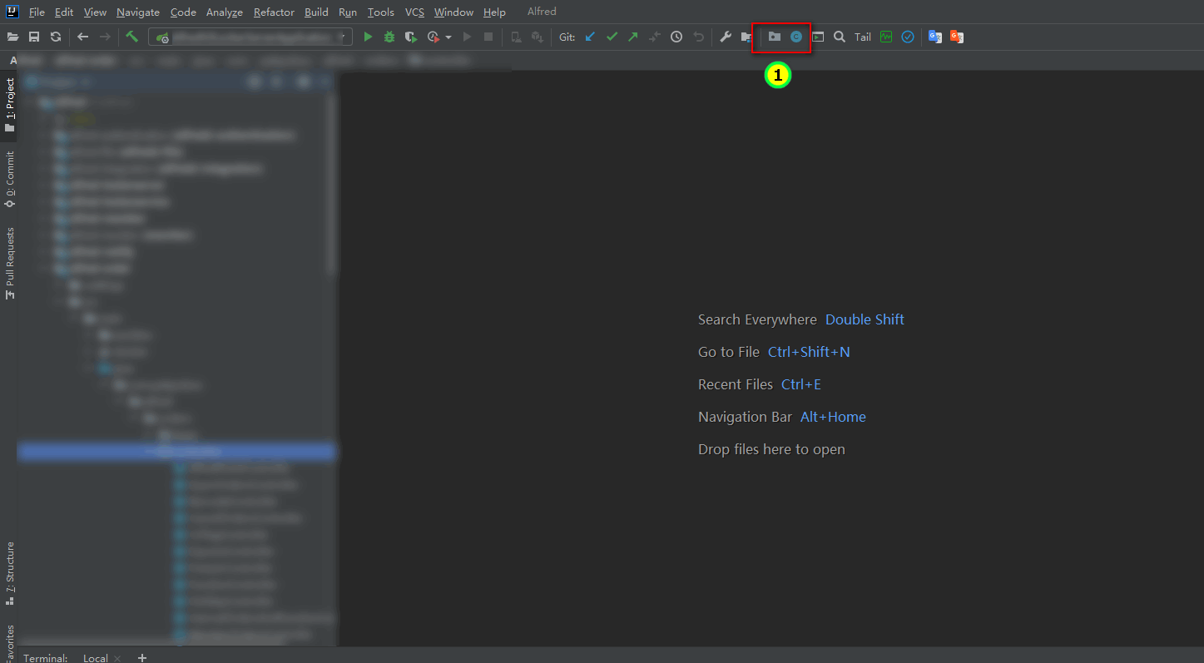This screenshot has width=1204, height=663.
Task: Click the Profiler run icon
Action: [433, 37]
